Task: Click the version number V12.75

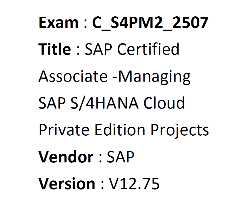Action: point(134,184)
